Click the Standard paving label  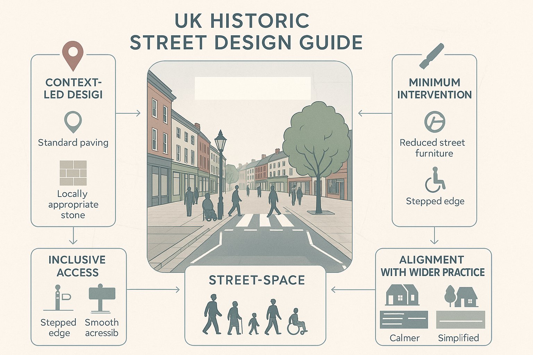[73, 142]
